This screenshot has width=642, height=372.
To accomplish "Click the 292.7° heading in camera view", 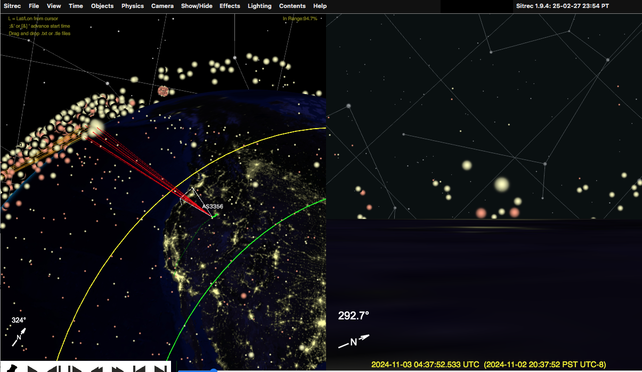I will pyautogui.click(x=354, y=316).
